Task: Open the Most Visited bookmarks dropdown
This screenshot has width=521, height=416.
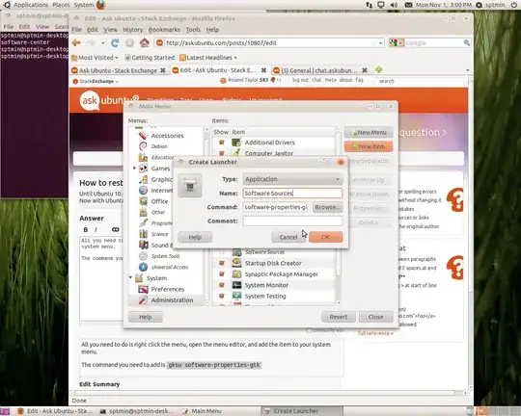Action: tap(95, 58)
